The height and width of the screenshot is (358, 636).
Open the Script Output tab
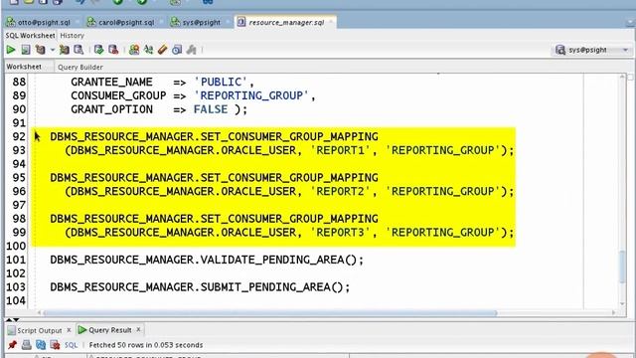pyautogui.click(x=40, y=330)
